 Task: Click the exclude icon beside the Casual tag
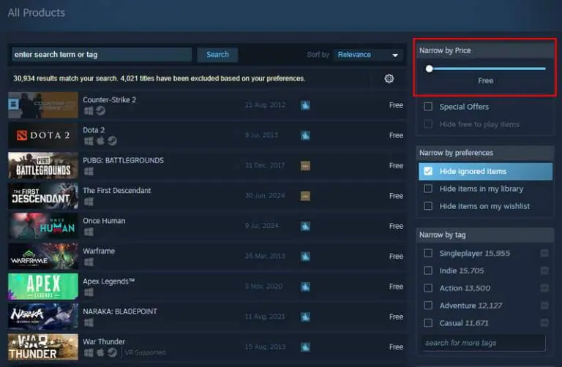pyautogui.click(x=544, y=322)
